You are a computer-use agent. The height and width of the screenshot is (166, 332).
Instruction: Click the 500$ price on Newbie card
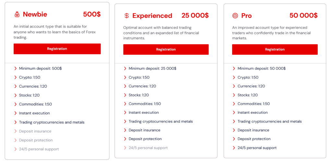pos(92,15)
